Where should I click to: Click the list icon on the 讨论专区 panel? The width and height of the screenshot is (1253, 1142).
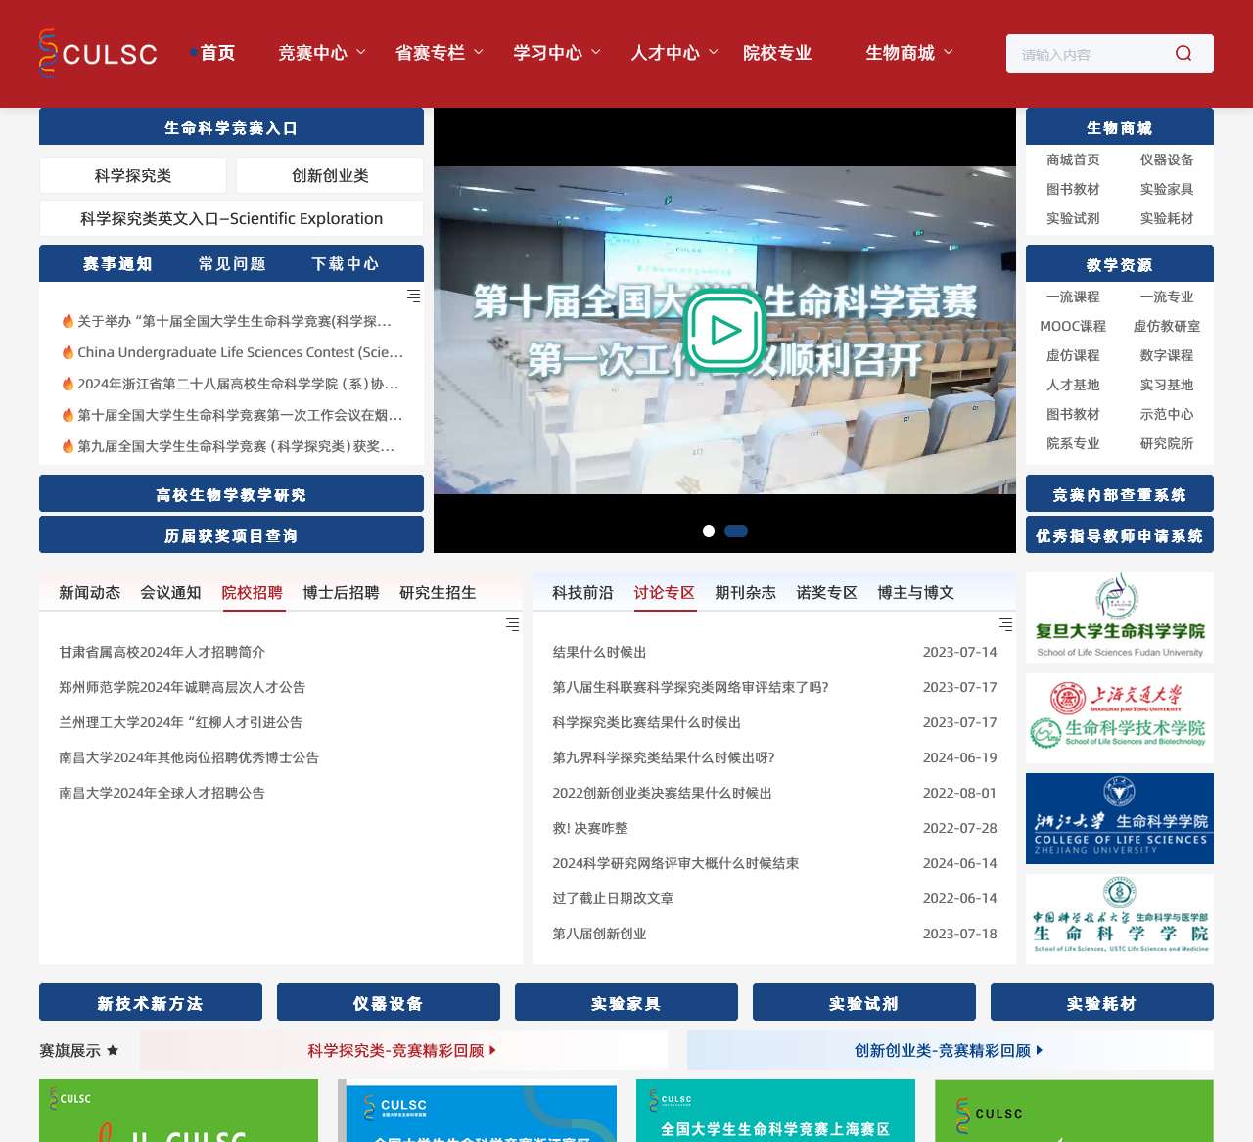(1005, 623)
